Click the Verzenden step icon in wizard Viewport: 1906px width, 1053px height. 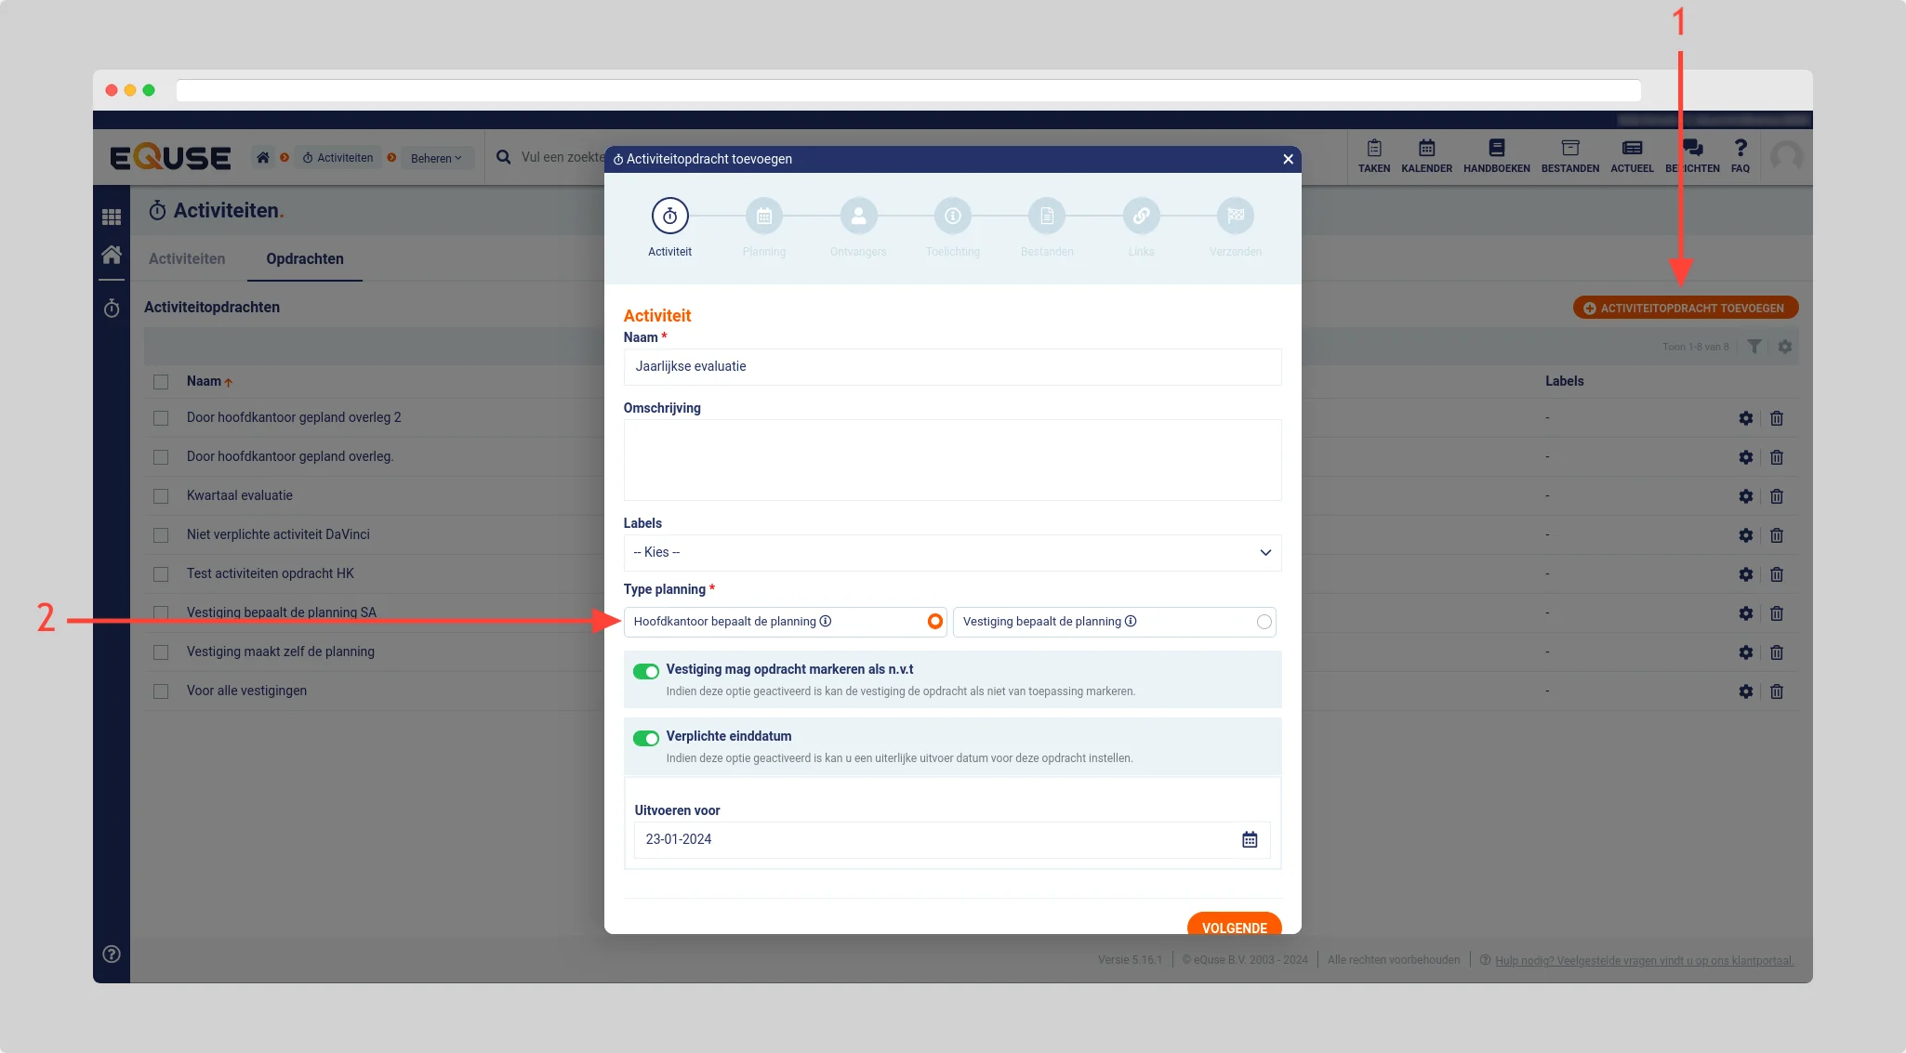[x=1236, y=216]
